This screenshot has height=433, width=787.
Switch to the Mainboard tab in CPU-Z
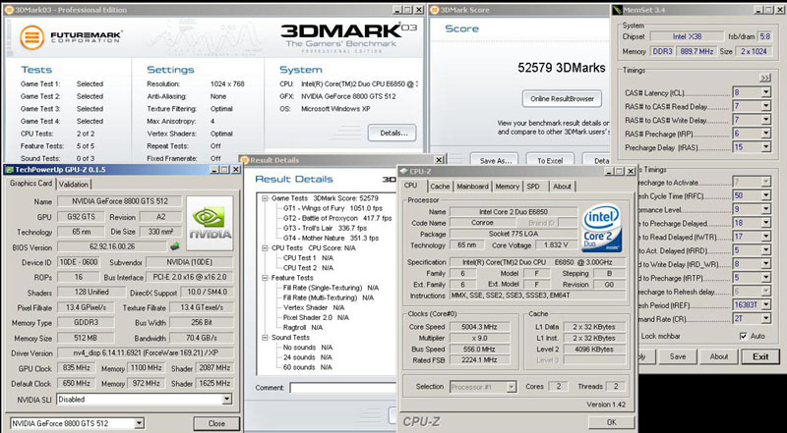click(x=472, y=187)
